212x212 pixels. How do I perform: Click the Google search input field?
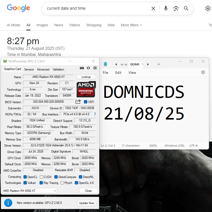coord(97,8)
